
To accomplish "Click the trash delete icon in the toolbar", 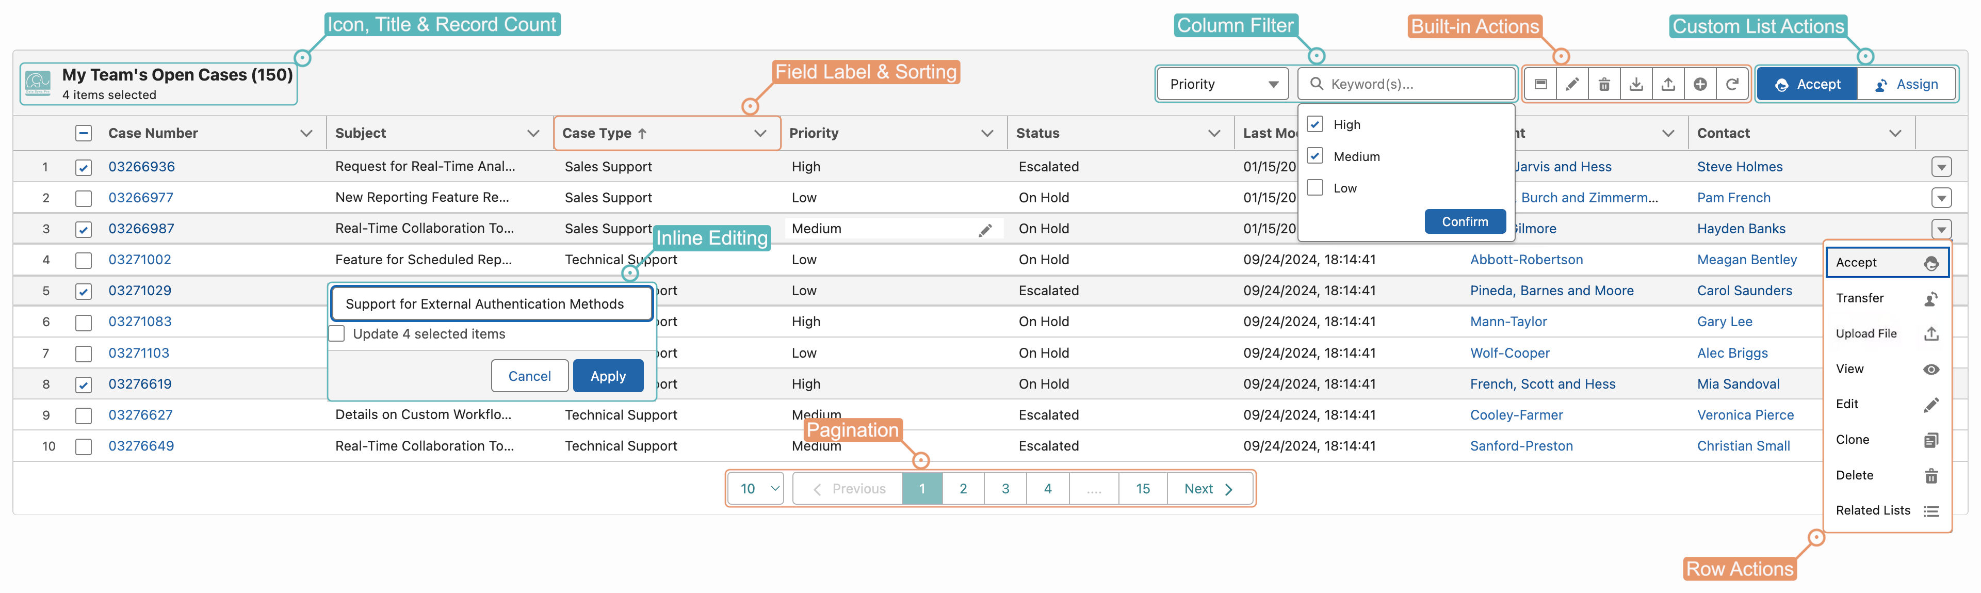I will (x=1604, y=85).
